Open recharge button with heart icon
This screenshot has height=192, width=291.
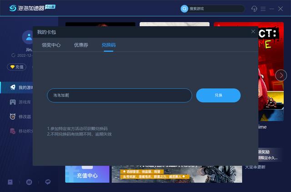17,67
